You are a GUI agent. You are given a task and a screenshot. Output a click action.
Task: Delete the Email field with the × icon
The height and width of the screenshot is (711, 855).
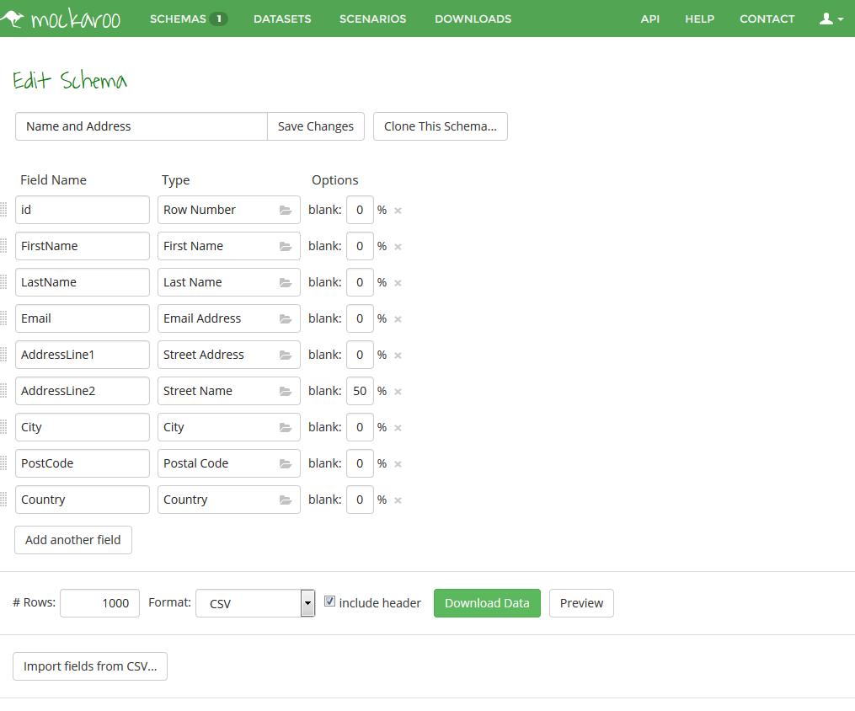[397, 318]
